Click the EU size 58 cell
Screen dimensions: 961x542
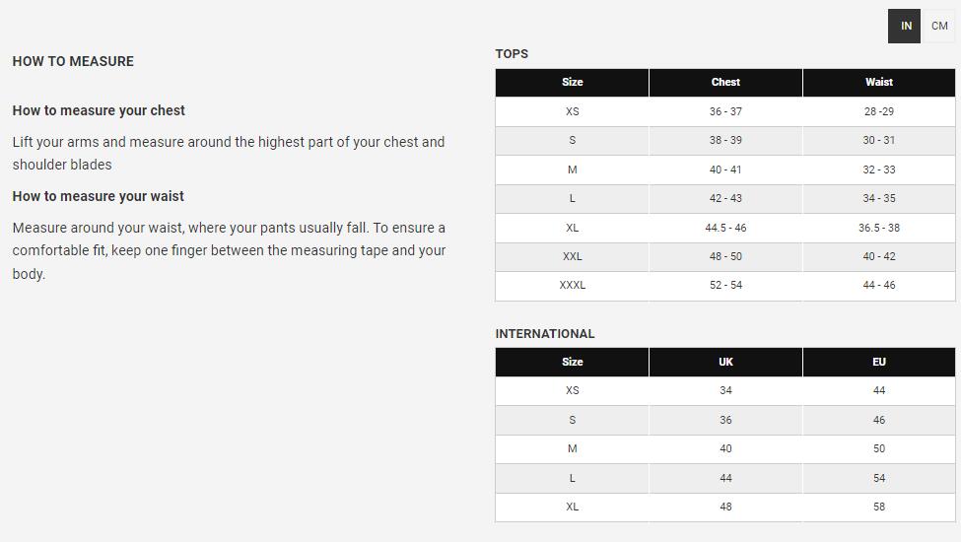pos(878,508)
